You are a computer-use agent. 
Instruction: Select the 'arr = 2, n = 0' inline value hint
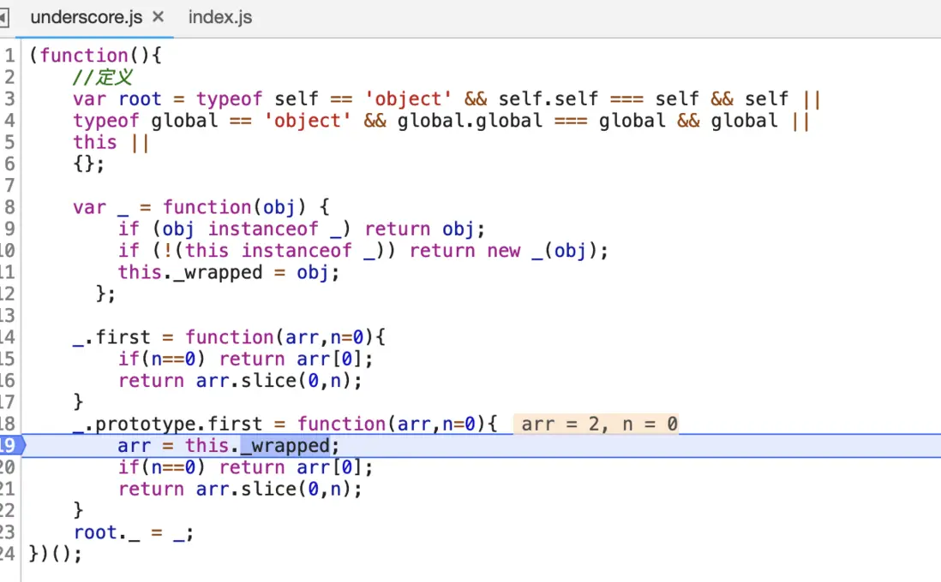coord(596,425)
